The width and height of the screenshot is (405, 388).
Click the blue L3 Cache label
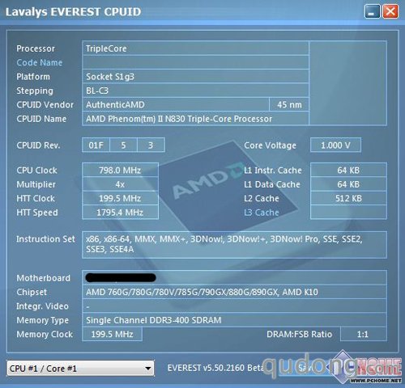[261, 213]
